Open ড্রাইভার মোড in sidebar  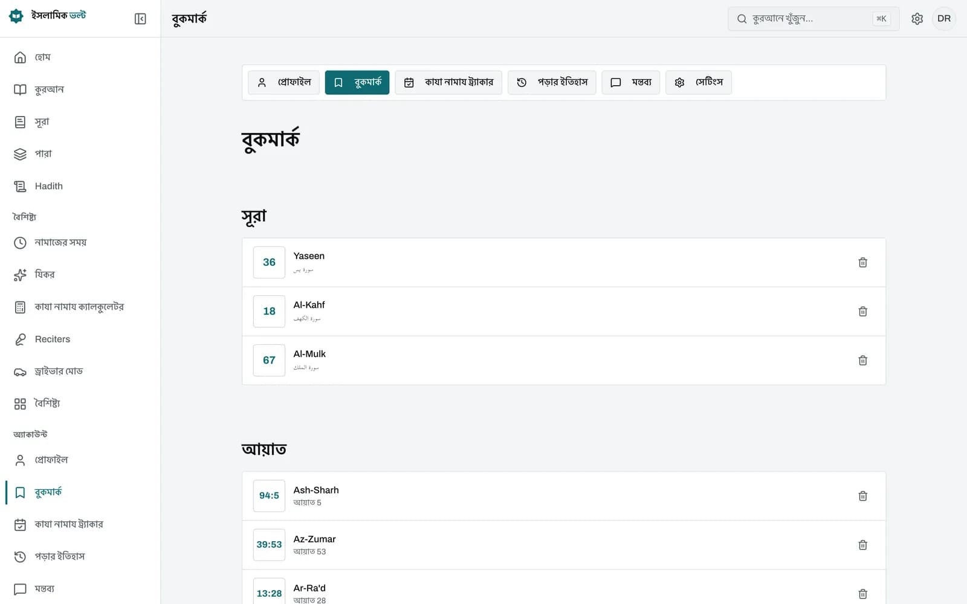point(80,371)
